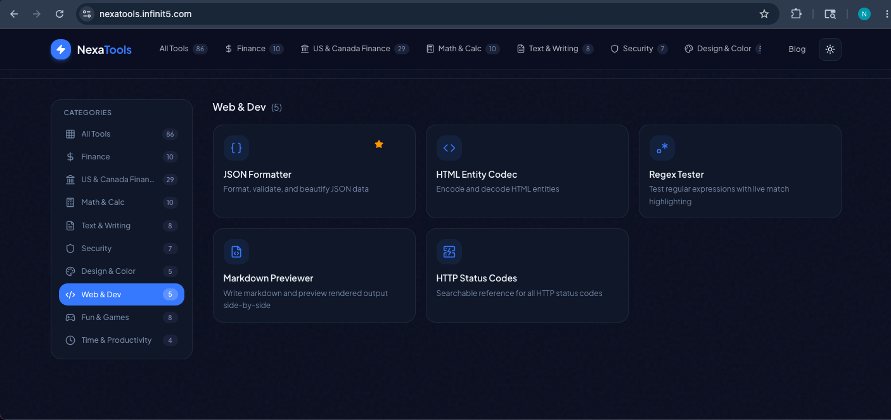The image size is (891, 420).
Task: Click the palette icon beside sidebar Design & Color
Action: click(70, 271)
